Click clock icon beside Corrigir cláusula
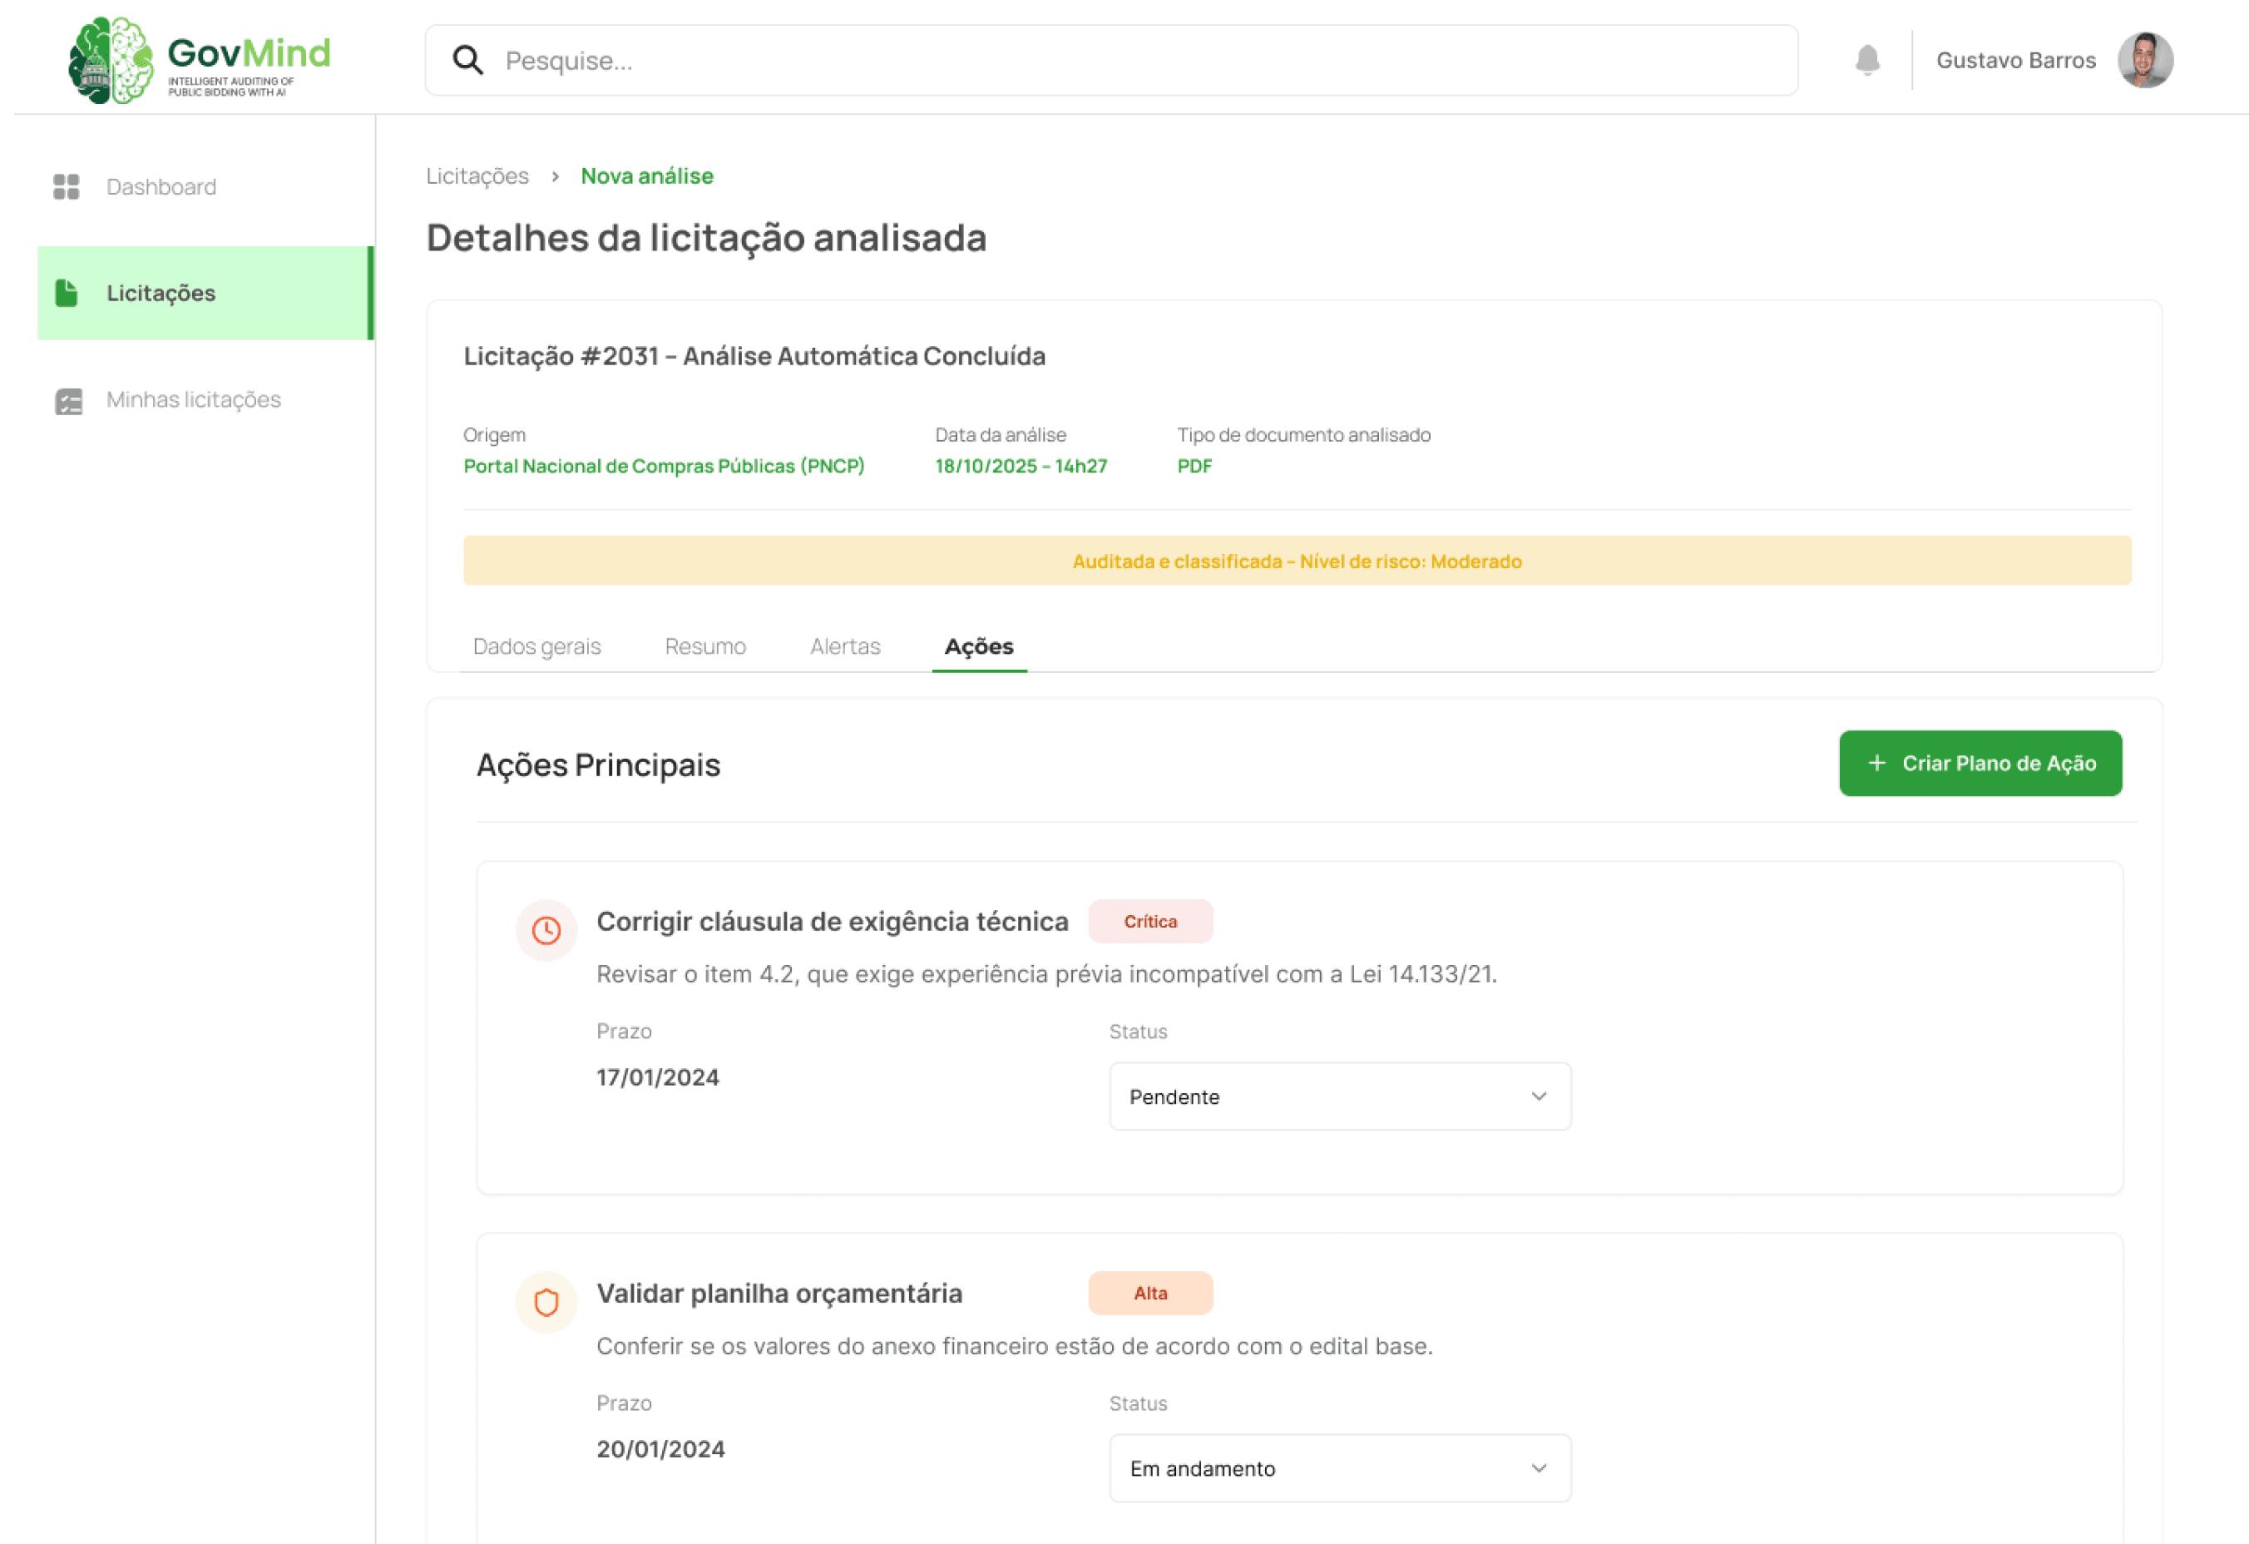2249x1544 pixels. [546, 930]
